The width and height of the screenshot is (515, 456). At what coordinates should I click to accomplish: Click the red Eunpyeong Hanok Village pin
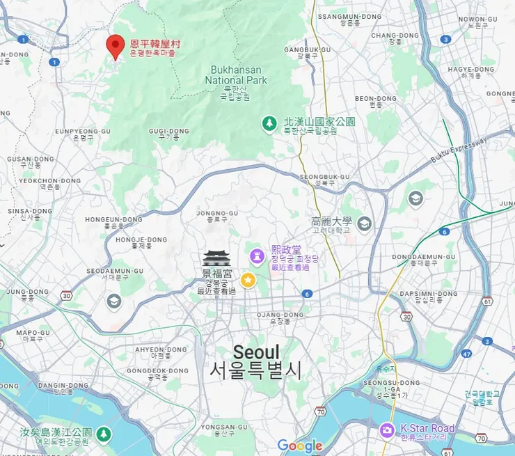click(x=116, y=47)
